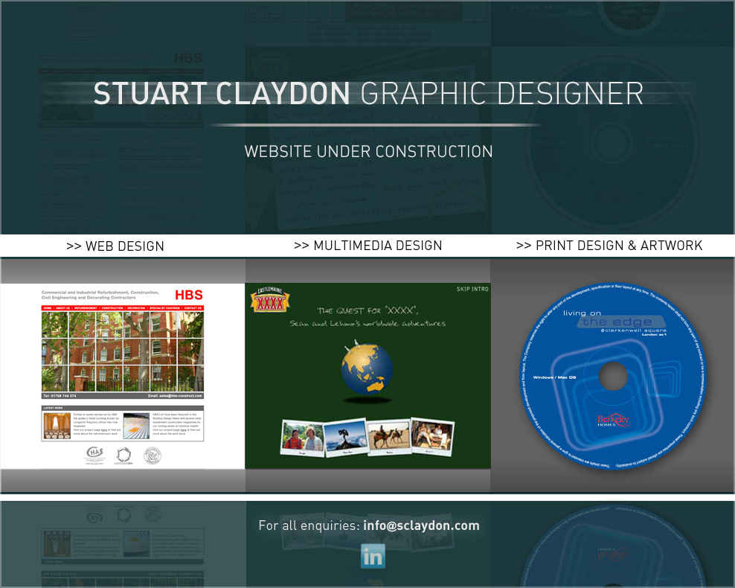This screenshot has width=735, height=588.
Task: Select the >> MULTIMEDIA DESIGN heading
Action: [368, 246]
